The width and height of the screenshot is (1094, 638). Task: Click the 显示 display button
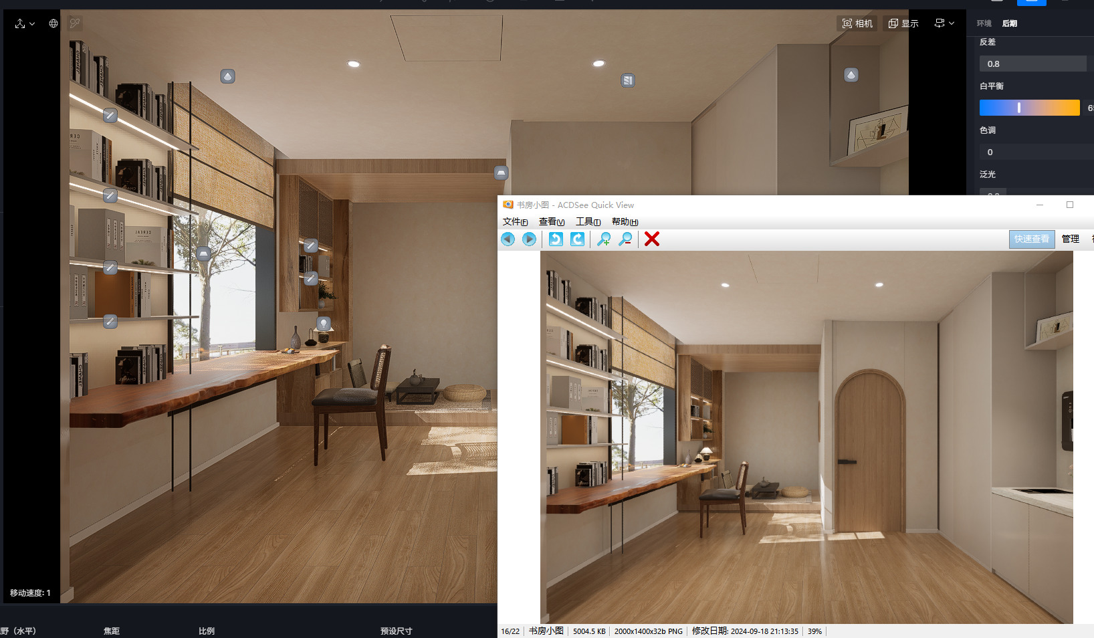(903, 23)
